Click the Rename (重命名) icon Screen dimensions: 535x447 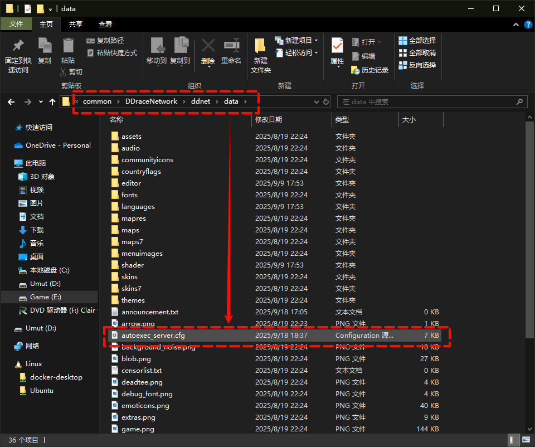[x=232, y=45]
